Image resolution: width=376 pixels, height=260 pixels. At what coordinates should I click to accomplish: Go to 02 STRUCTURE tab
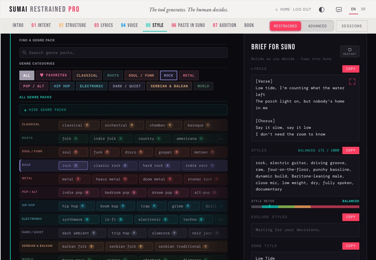72,25
